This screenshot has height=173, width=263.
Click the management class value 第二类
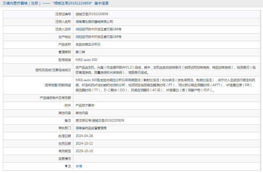[x=80, y=52]
